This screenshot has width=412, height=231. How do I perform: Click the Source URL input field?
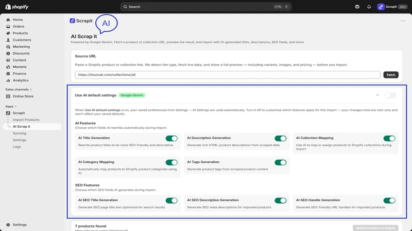coord(228,75)
